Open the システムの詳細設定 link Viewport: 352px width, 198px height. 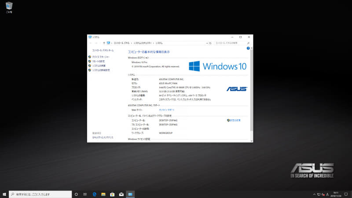[101, 70]
